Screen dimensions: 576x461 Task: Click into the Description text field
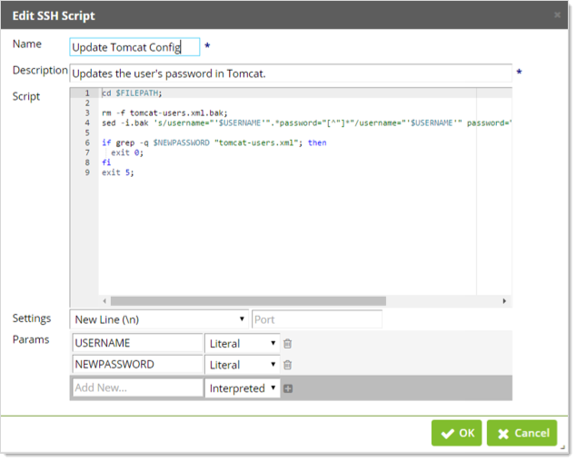tap(291, 73)
